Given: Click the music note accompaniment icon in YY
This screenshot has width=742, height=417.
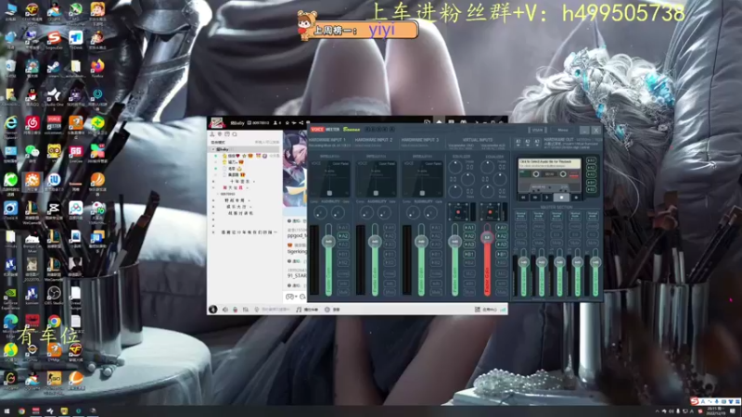Looking at the screenshot, I should pos(299,310).
